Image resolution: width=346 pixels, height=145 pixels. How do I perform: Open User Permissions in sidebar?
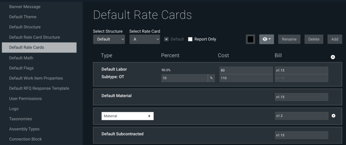pos(25,99)
